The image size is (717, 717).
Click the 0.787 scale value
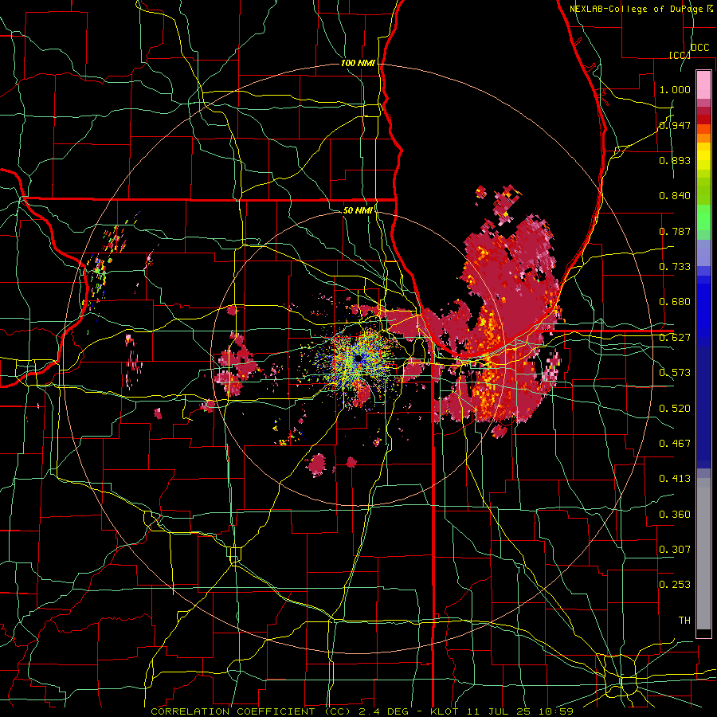675,231
